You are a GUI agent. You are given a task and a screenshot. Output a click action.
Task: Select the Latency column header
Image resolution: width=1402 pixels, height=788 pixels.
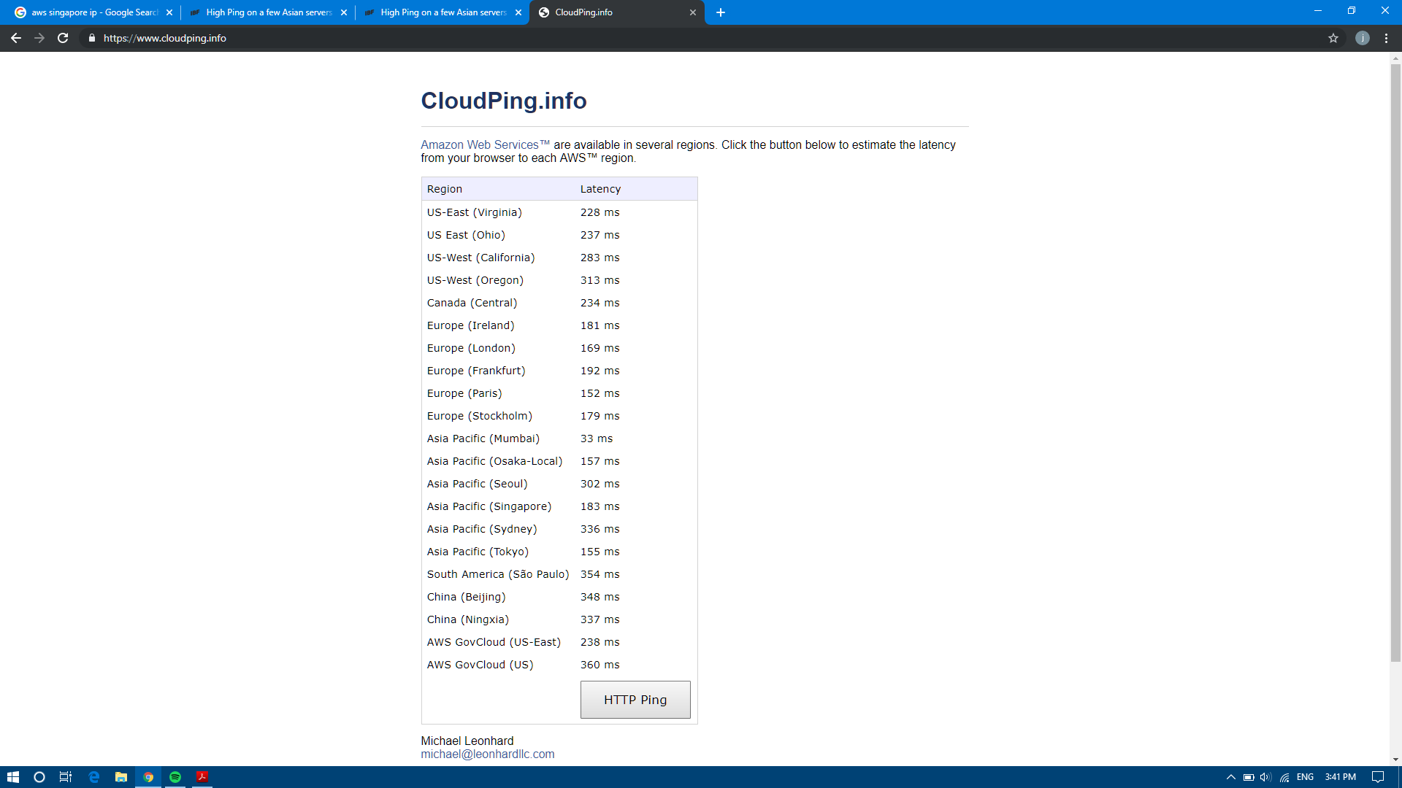[x=601, y=189]
